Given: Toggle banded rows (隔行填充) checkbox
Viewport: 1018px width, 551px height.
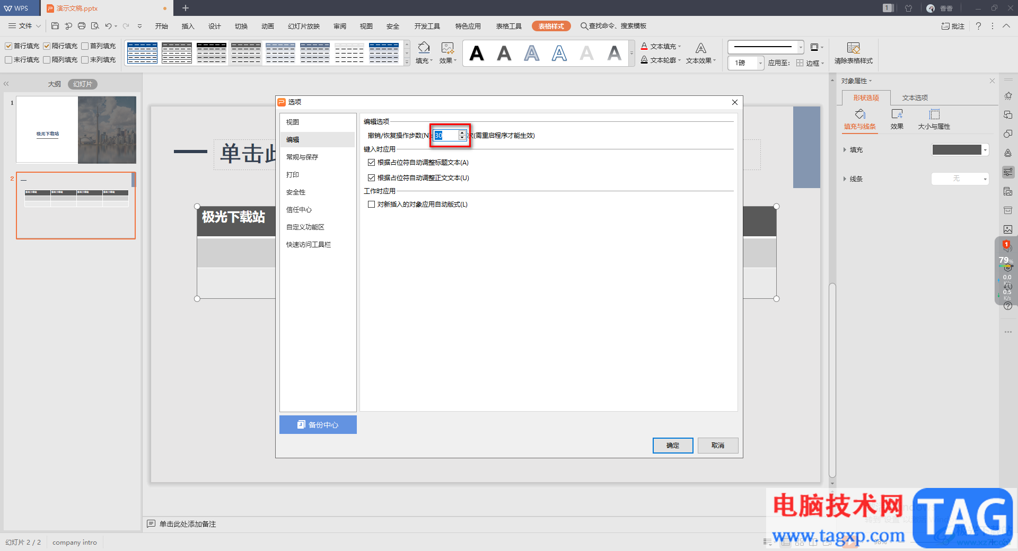Looking at the screenshot, I should 47,46.
